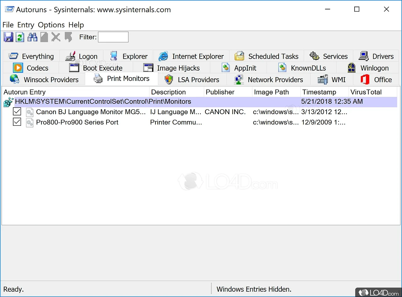Screen dimensions: 402x297
Task: Switch to the Scheduled Tasks tab
Action: tap(266, 56)
